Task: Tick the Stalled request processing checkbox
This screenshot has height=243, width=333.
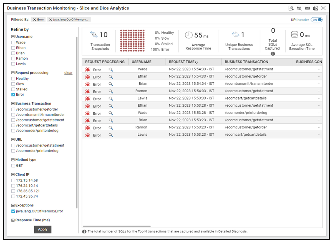Action: (x=13, y=89)
